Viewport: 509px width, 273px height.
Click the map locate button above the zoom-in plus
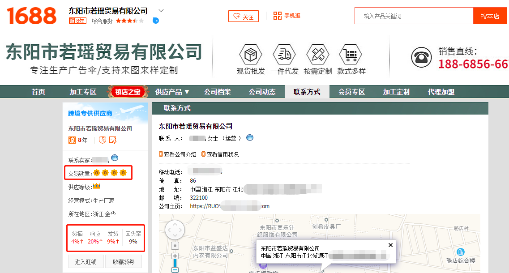pyautogui.click(x=175, y=246)
